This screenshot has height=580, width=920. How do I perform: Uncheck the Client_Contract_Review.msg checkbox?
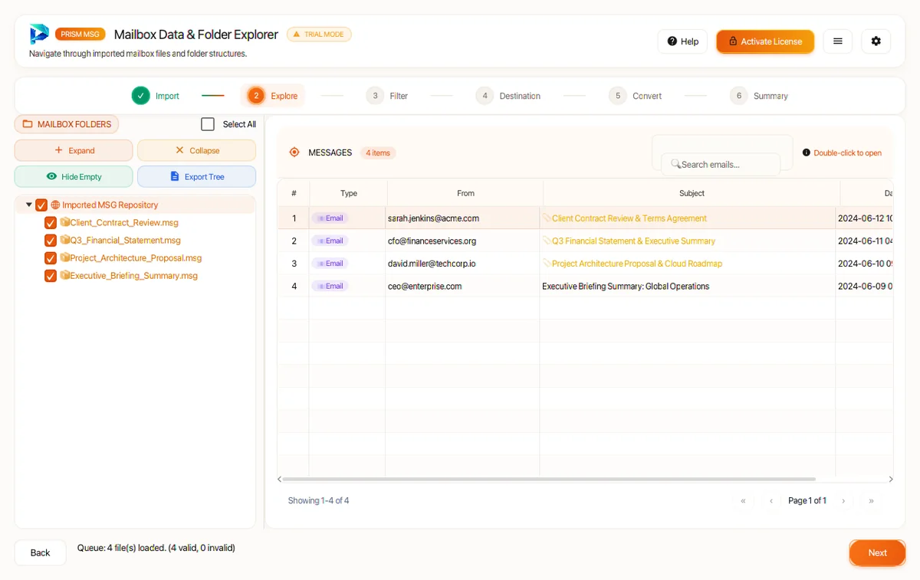click(x=51, y=222)
